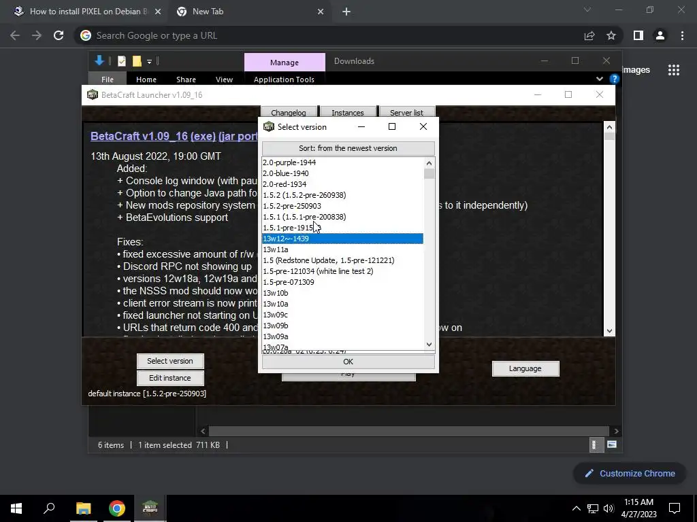Click the Chrome back arrow

point(15,35)
